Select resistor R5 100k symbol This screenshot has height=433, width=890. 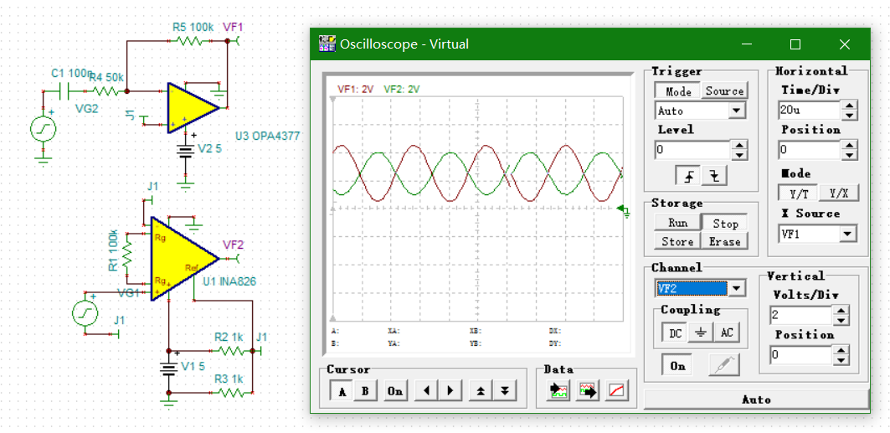[x=189, y=40]
